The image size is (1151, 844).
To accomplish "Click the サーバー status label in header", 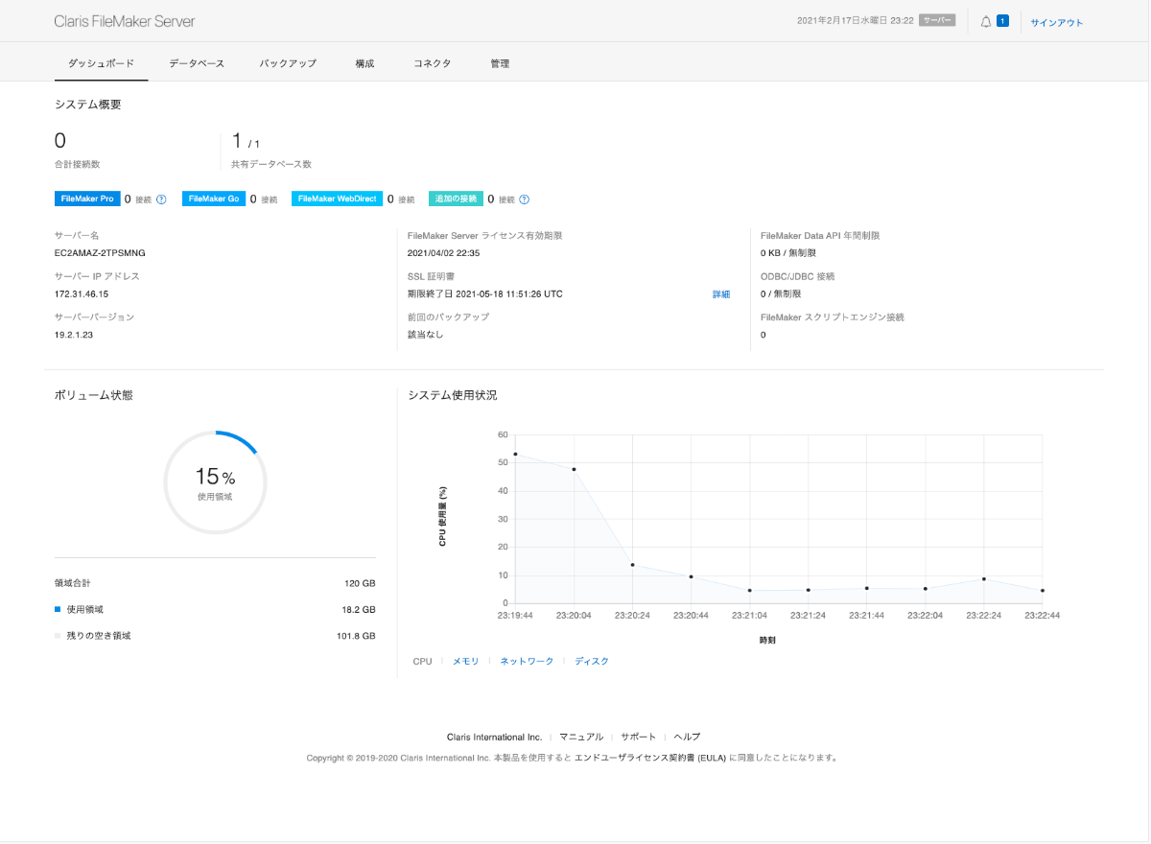I will tap(937, 20).
